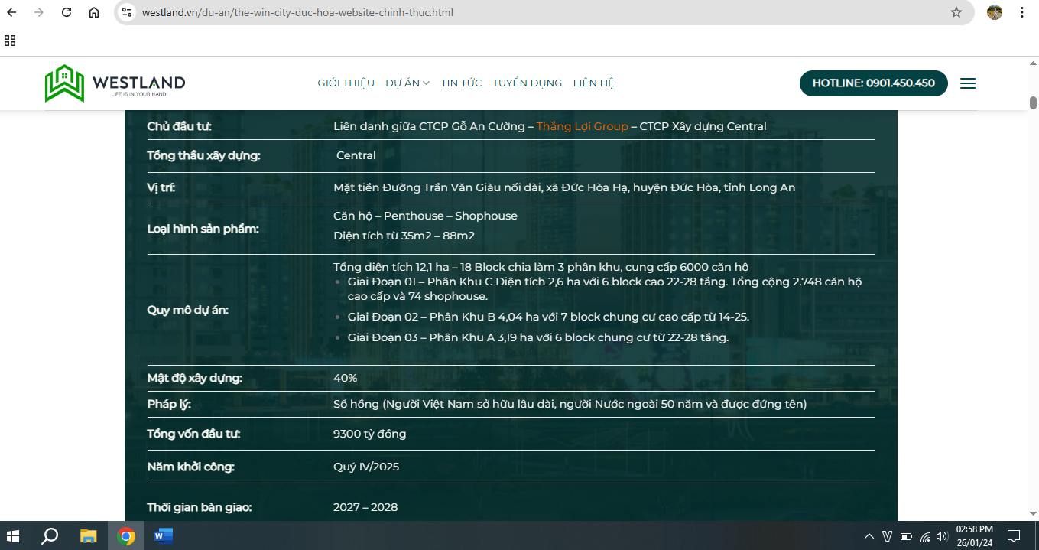The image size is (1039, 550).
Task: Open the GIỚI THIỆU menu item
Action: click(x=346, y=83)
